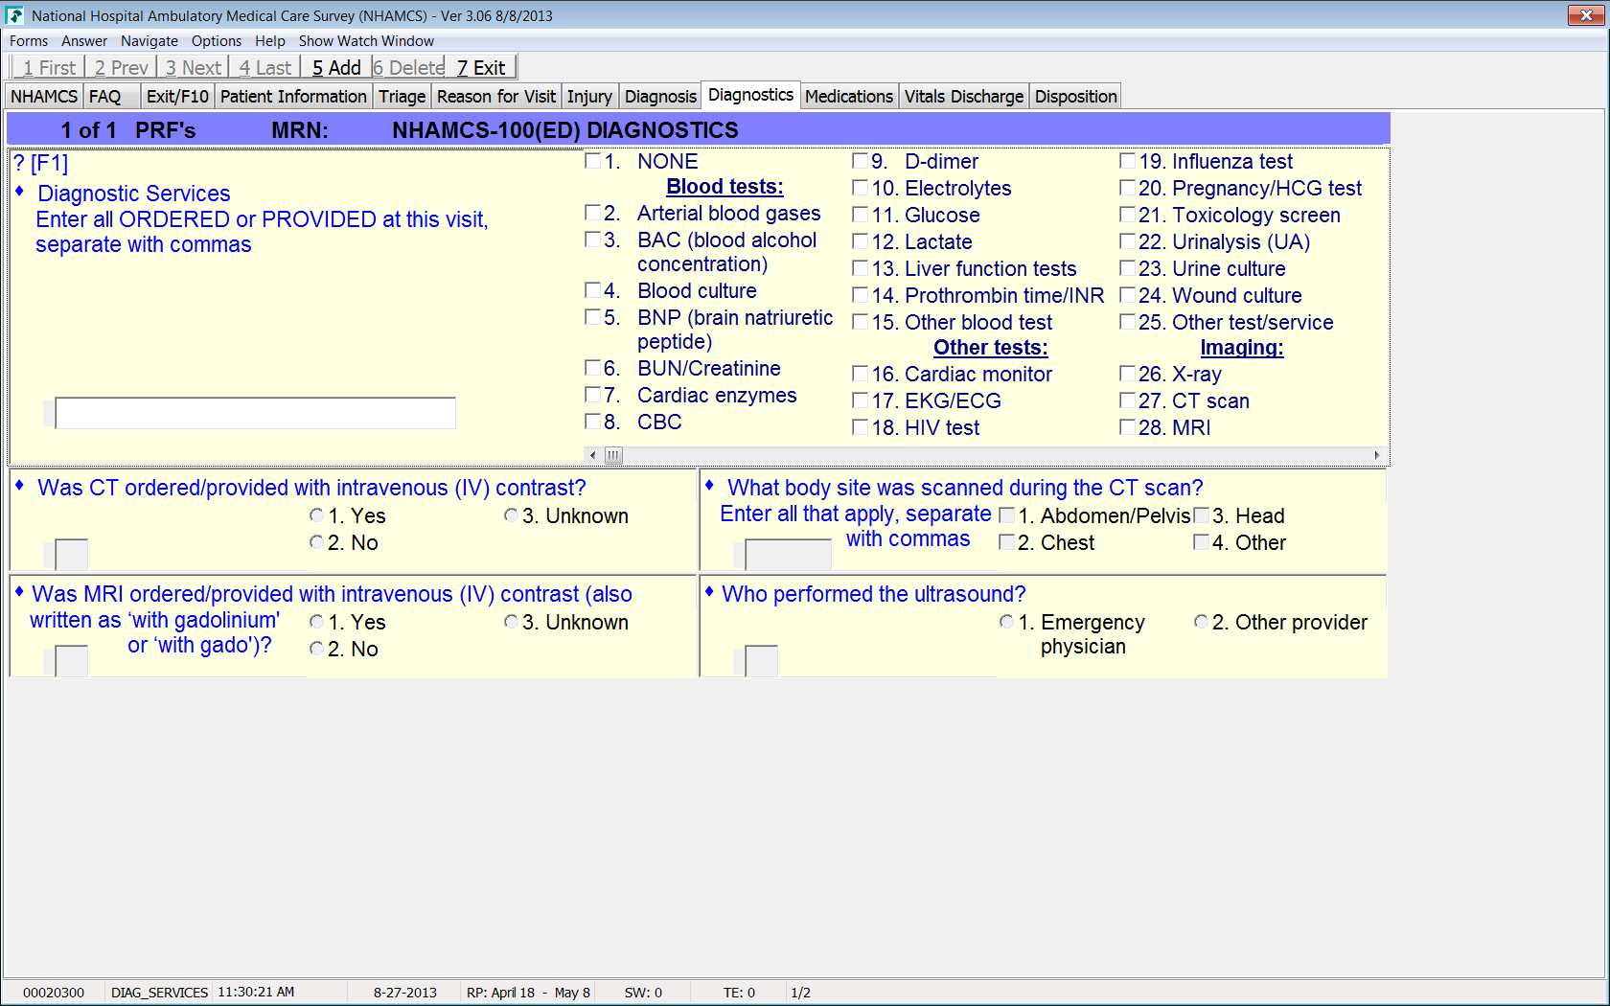
Task: Select Yes for CT IV contrast
Action: point(316,515)
